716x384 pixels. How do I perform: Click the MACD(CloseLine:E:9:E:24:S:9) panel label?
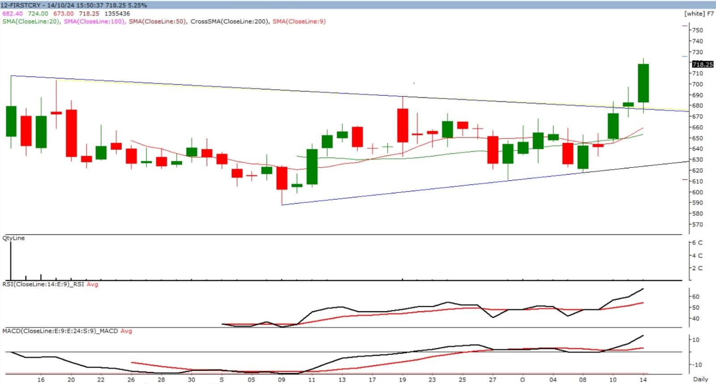[x=60, y=331]
